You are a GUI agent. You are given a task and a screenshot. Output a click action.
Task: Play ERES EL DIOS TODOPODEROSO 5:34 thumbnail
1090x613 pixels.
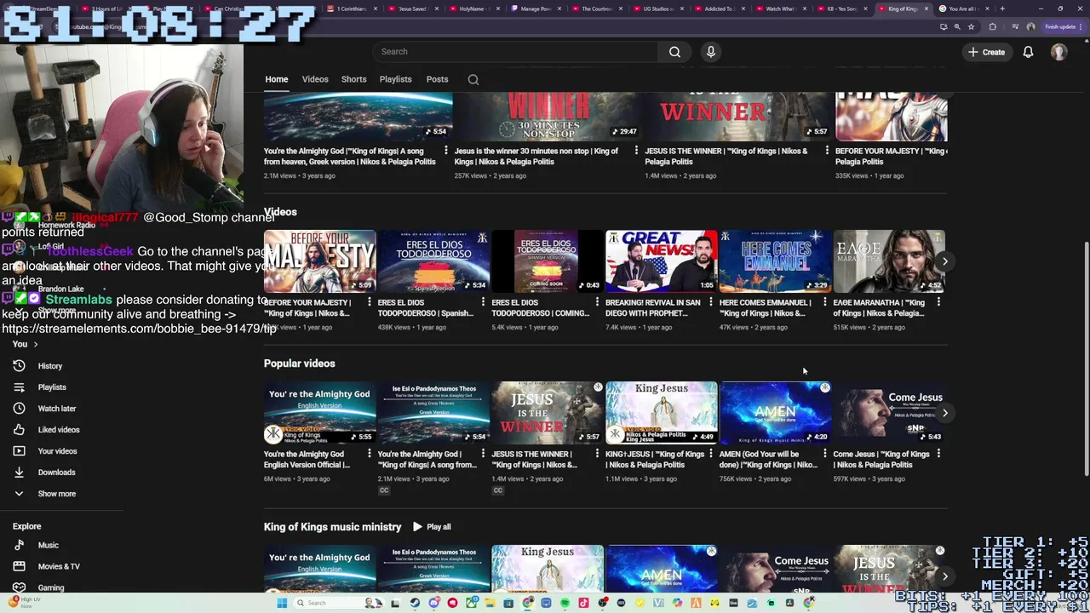click(433, 261)
